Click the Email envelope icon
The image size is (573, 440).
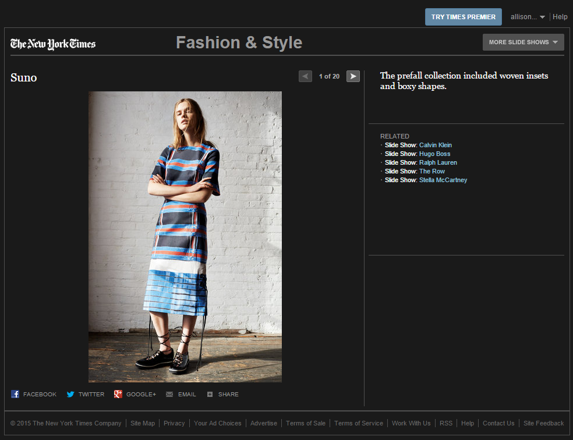(169, 395)
